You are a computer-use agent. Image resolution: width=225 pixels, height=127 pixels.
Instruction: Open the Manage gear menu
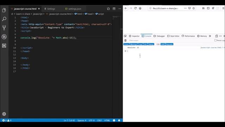coord(4,114)
